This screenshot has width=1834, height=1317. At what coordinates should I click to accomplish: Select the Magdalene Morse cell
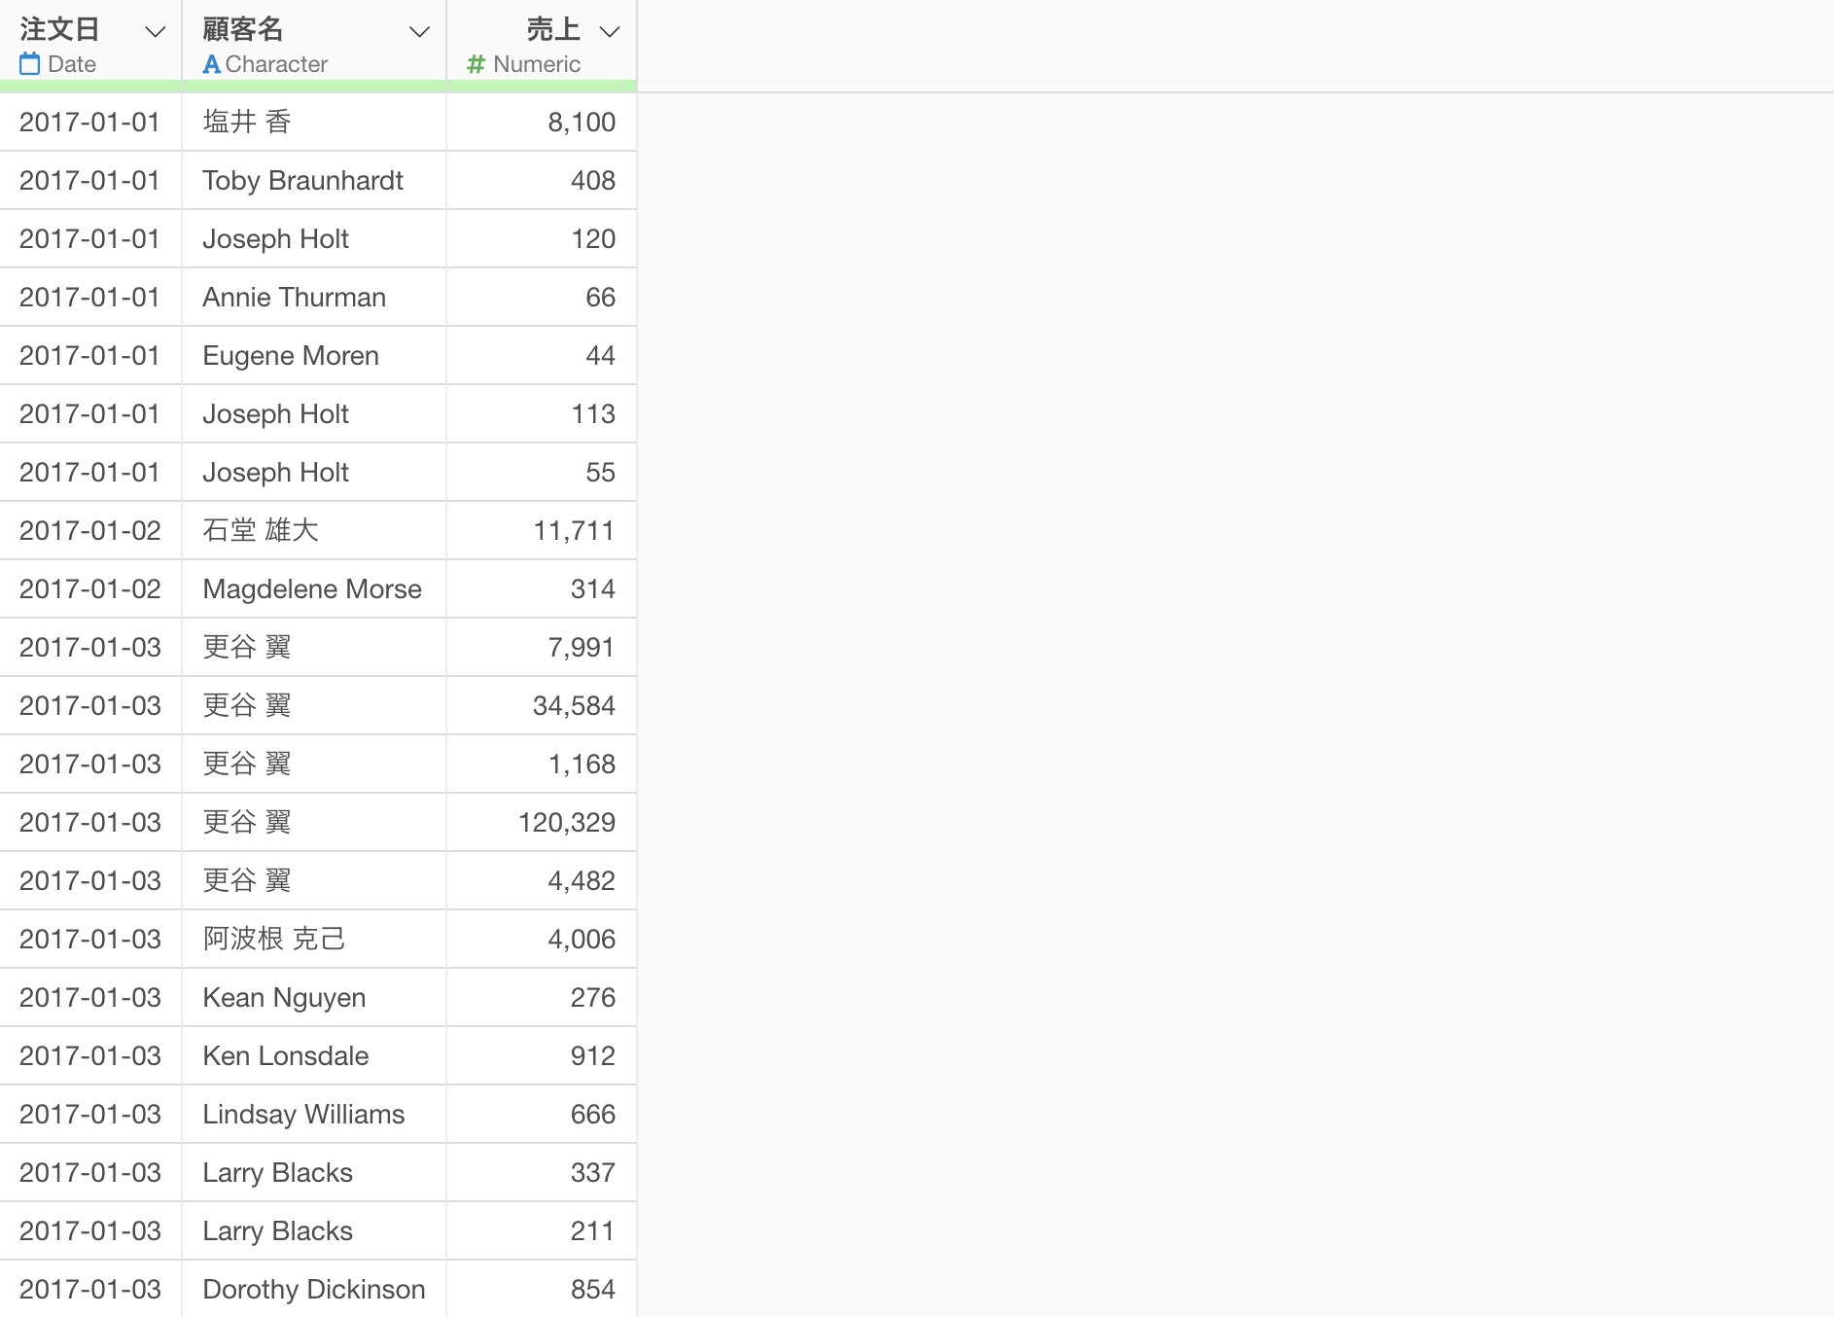314,588
